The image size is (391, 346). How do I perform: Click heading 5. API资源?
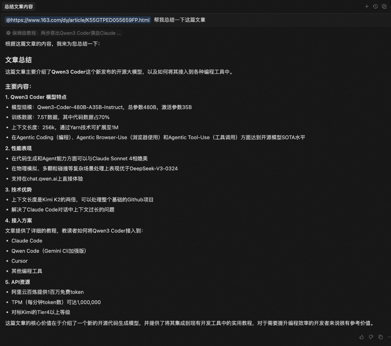pyautogui.click(x=18, y=282)
